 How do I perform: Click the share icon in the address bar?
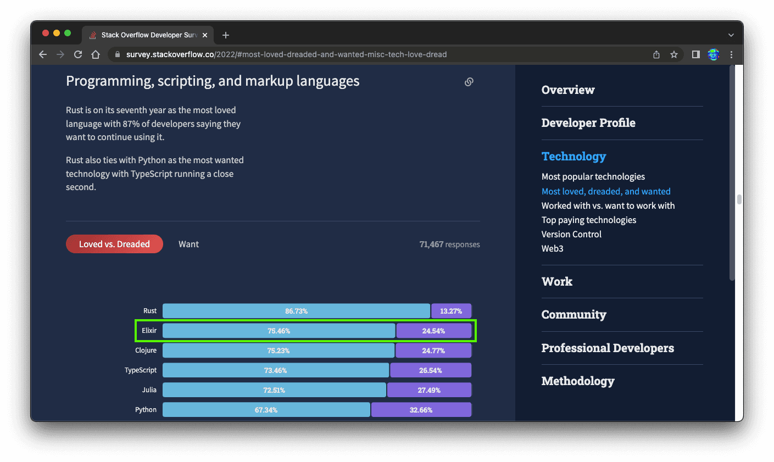[x=656, y=54]
